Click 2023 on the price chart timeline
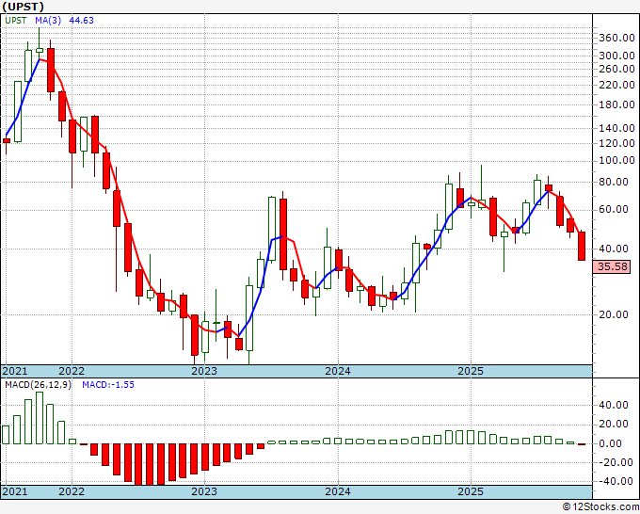The image size is (640, 514). (x=204, y=371)
